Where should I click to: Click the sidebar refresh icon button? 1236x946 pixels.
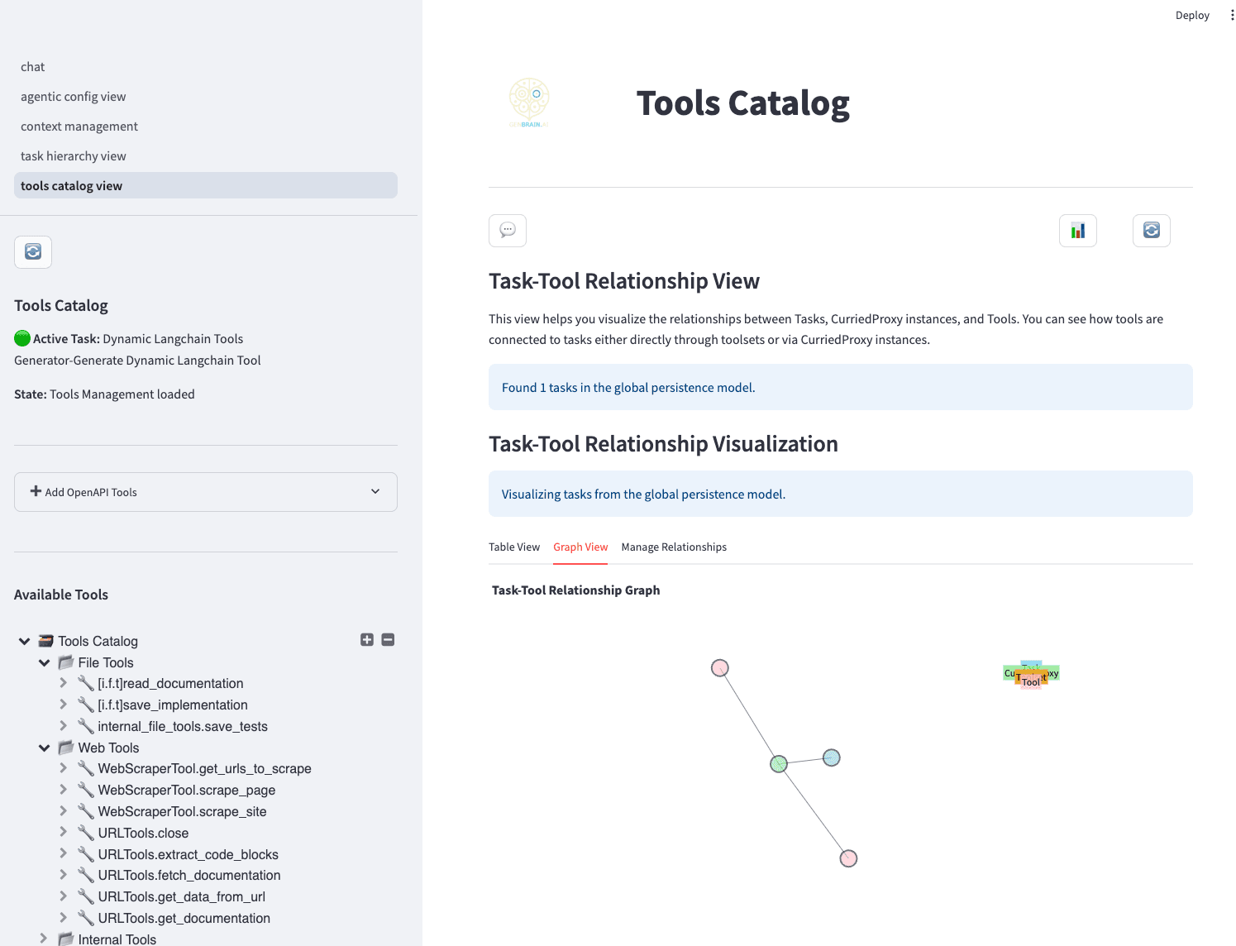(x=33, y=252)
